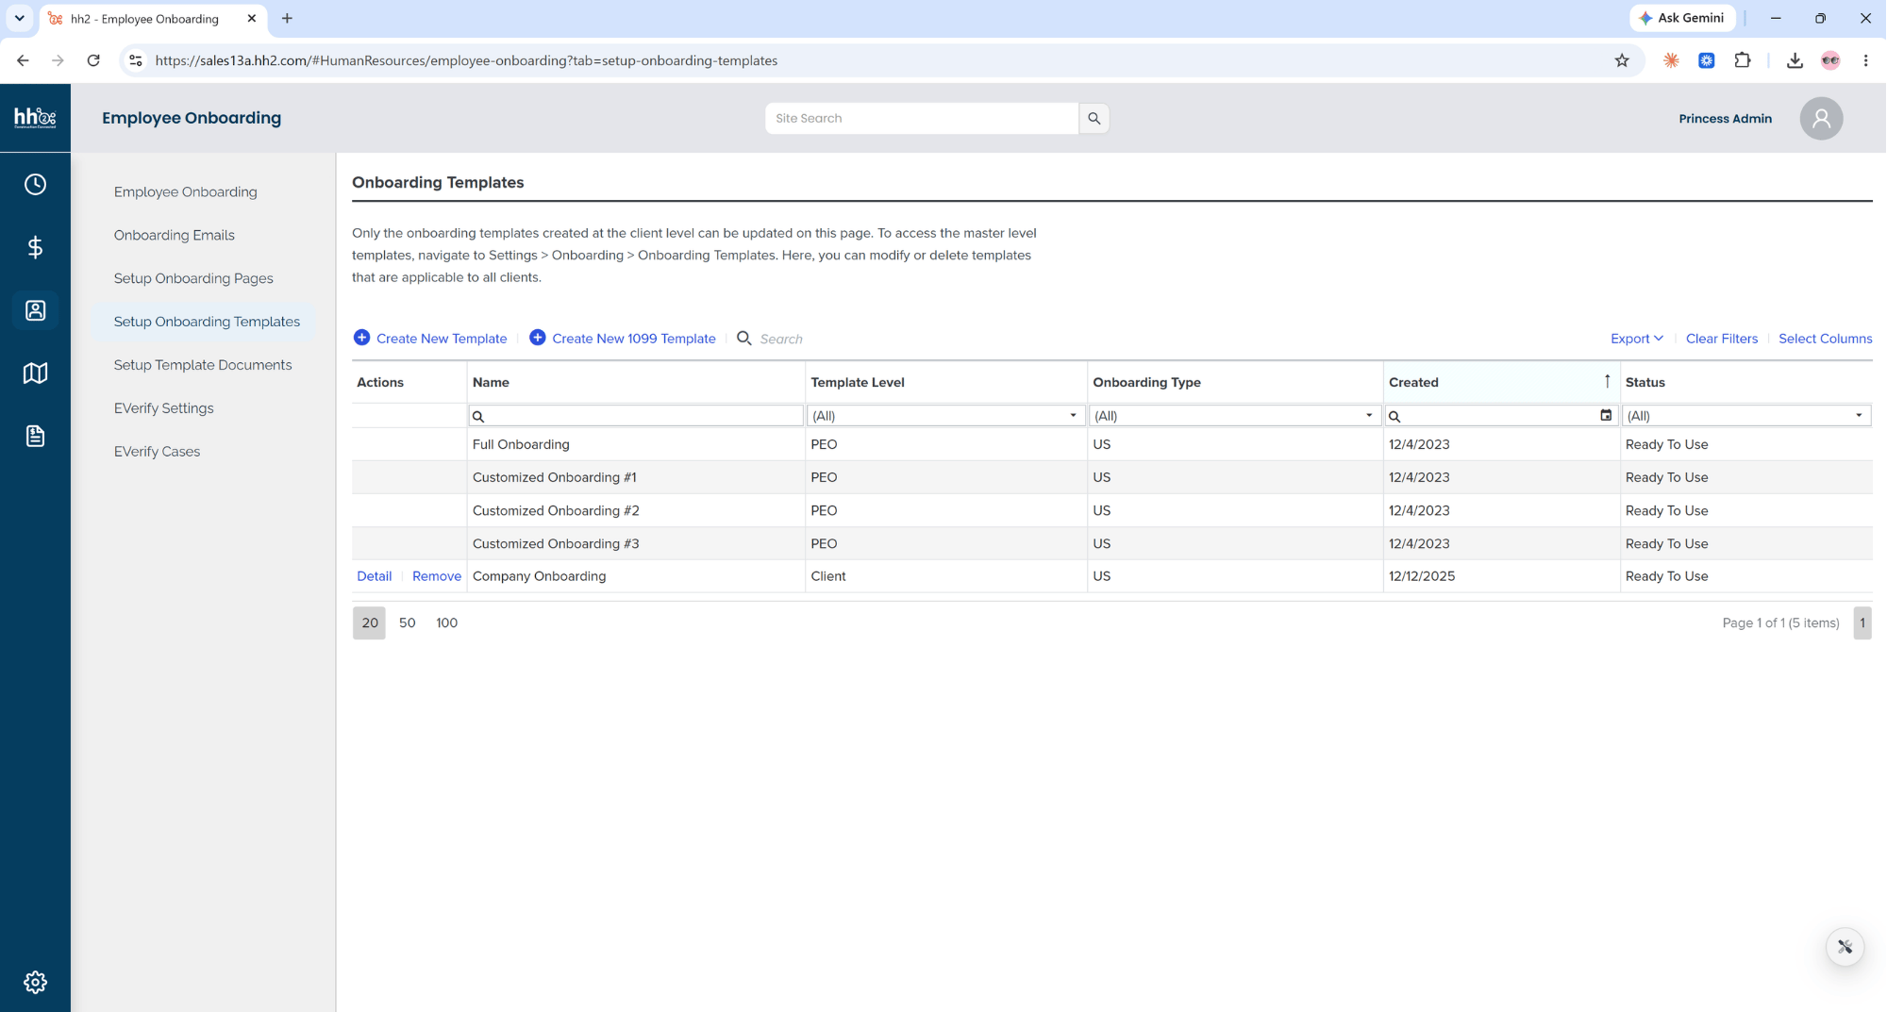Reload the page
The height and width of the screenshot is (1012, 1887).
pos(93,60)
